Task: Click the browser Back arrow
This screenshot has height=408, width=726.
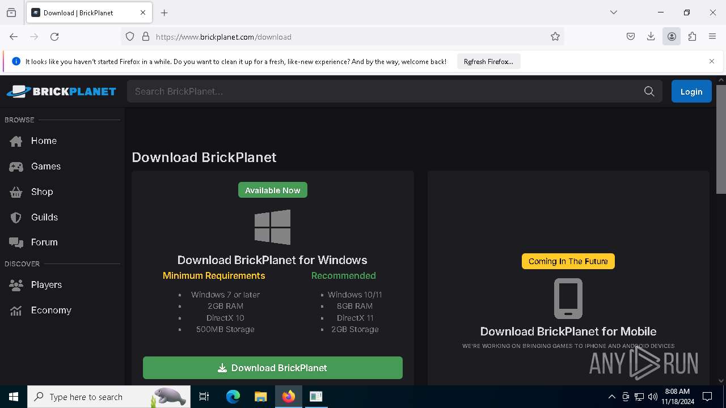Action: click(14, 36)
